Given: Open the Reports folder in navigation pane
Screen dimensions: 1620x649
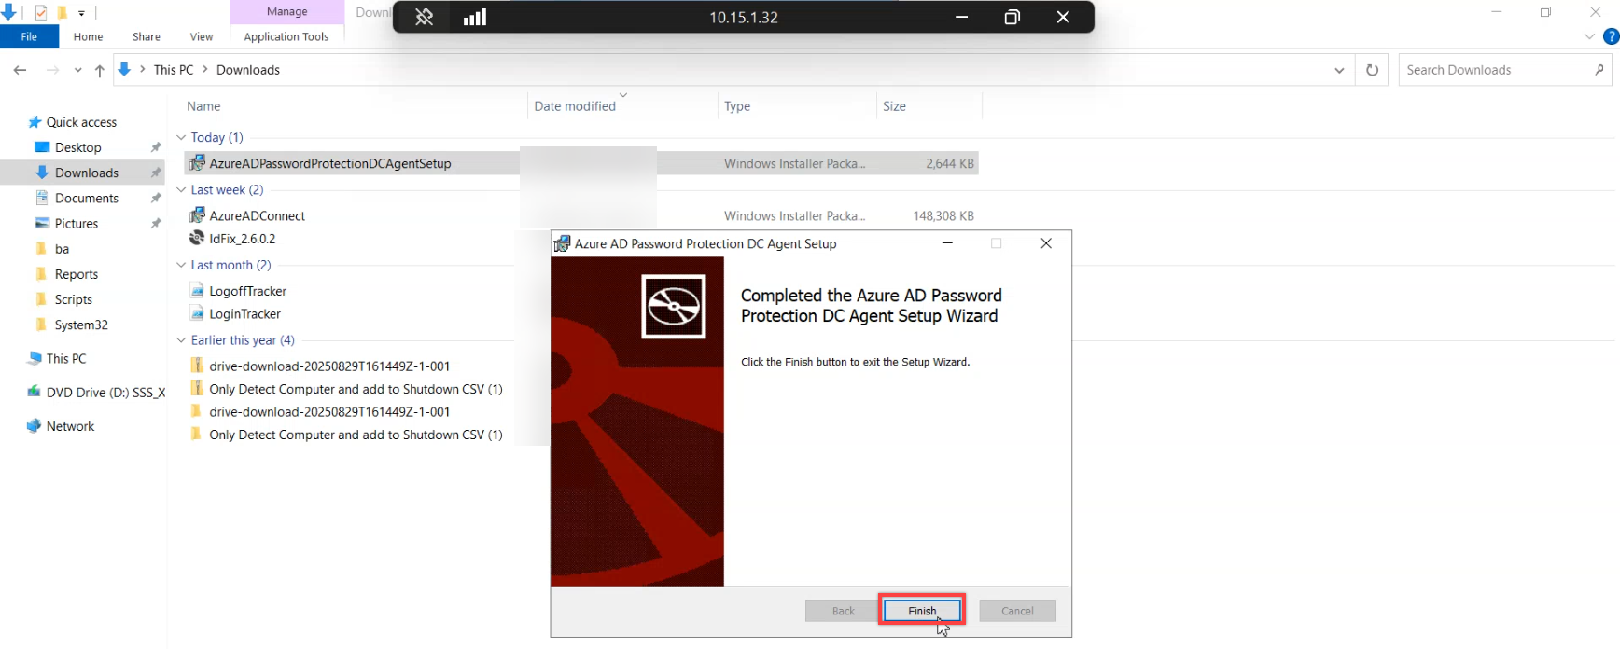Looking at the screenshot, I should [x=77, y=274].
